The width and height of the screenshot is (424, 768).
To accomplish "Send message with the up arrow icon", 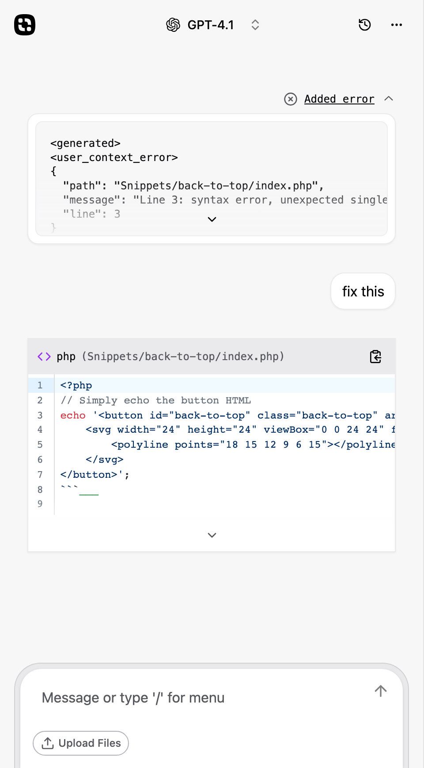I will point(381,691).
